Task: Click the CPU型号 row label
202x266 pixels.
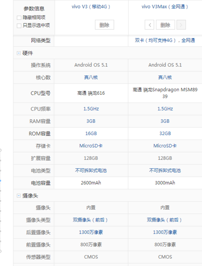Action: pos(40,93)
